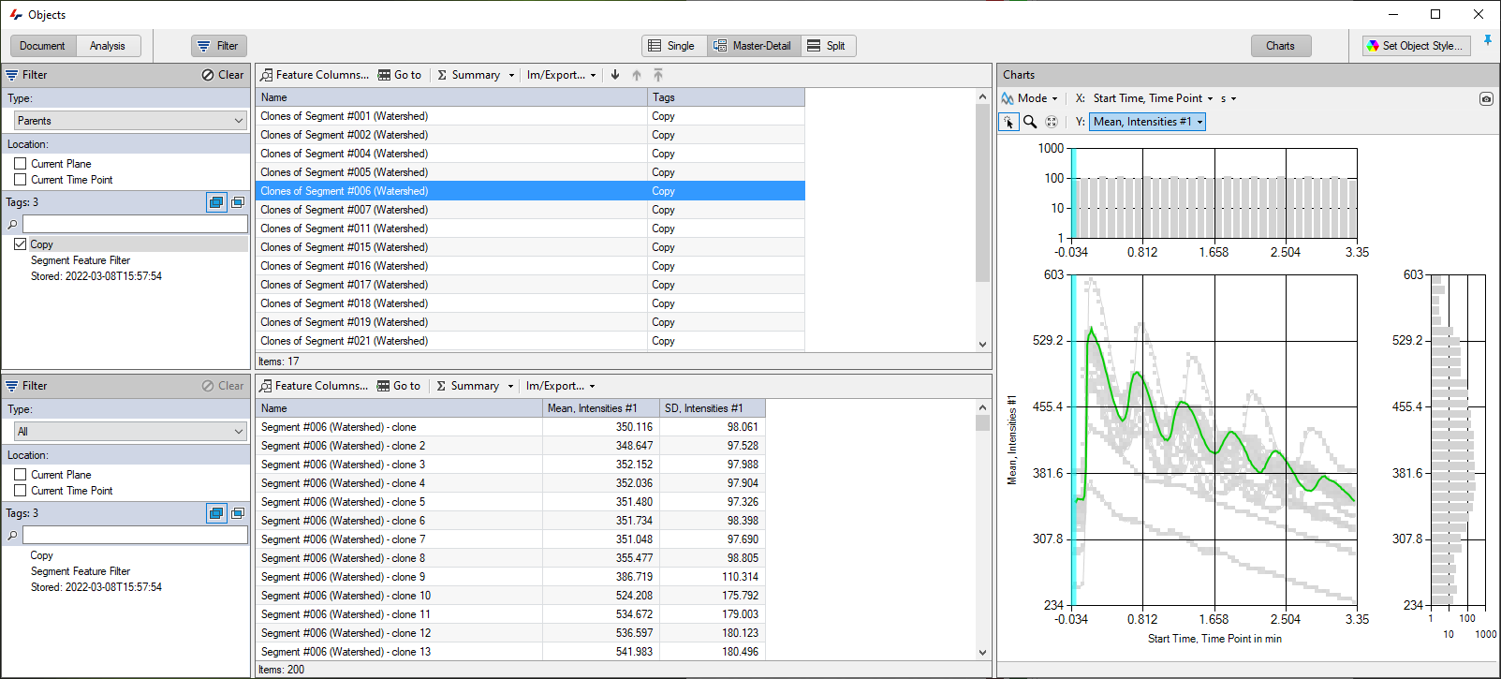Screen dimensions: 1501x679
Task: Click first tag-mode icon in lower Tags header
Action: click(x=216, y=513)
